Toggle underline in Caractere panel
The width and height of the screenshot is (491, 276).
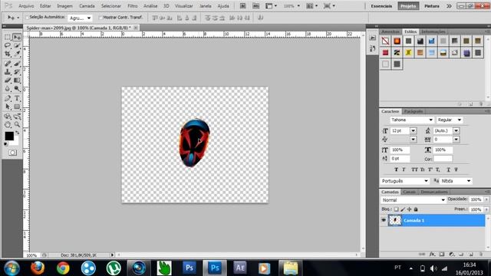coord(448,169)
